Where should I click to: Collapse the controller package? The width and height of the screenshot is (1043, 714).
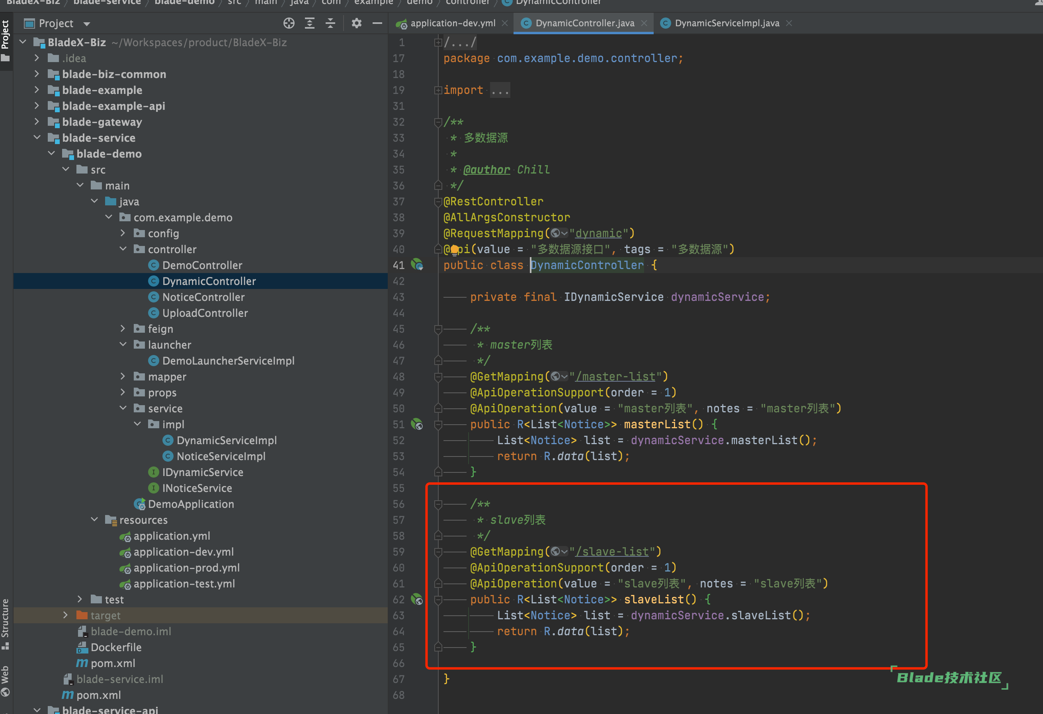(123, 249)
